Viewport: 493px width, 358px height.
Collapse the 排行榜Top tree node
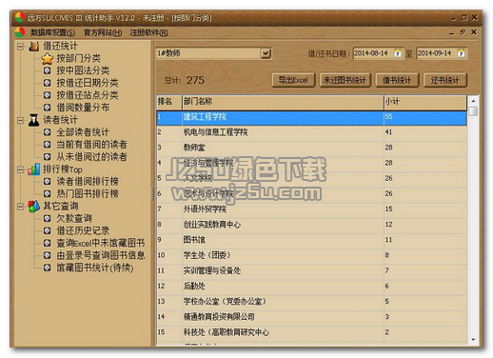point(21,169)
